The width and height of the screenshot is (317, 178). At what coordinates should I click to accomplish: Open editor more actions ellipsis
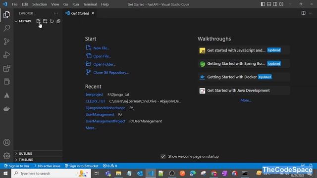tap(311, 13)
